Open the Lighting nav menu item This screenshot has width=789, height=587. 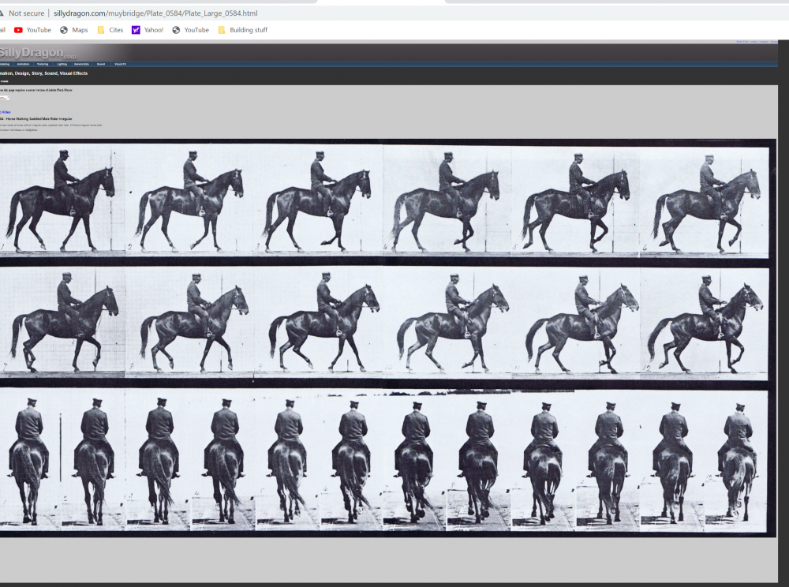click(62, 65)
